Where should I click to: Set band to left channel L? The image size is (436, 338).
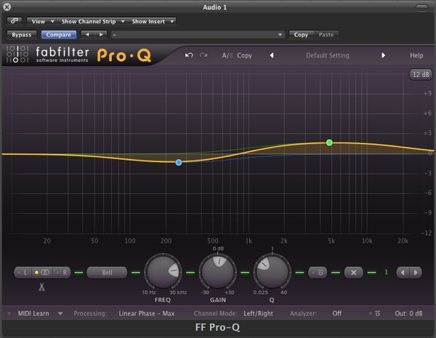point(23,273)
